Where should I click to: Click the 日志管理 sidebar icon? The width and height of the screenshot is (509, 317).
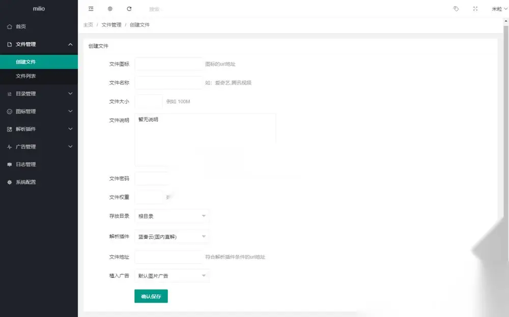[x=9, y=164]
